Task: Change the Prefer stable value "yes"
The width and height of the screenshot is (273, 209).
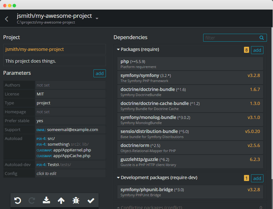Action: 70,121
